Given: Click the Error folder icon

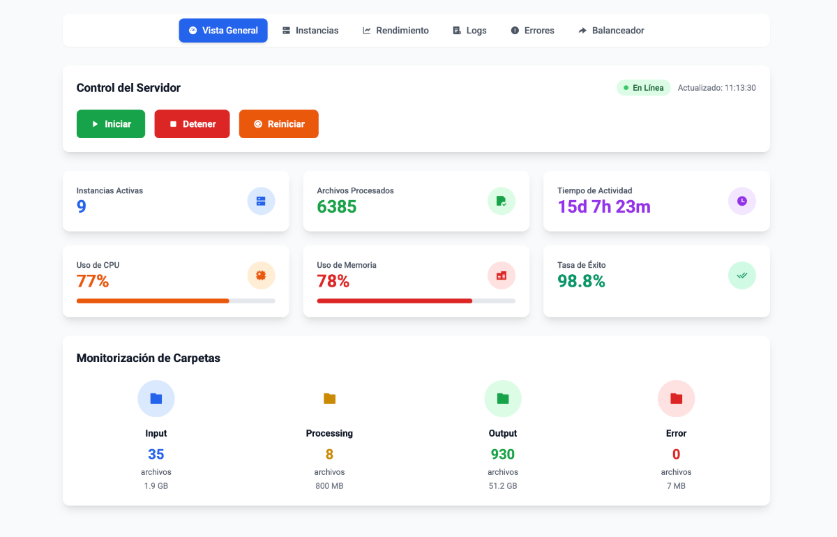Looking at the screenshot, I should pos(676,398).
